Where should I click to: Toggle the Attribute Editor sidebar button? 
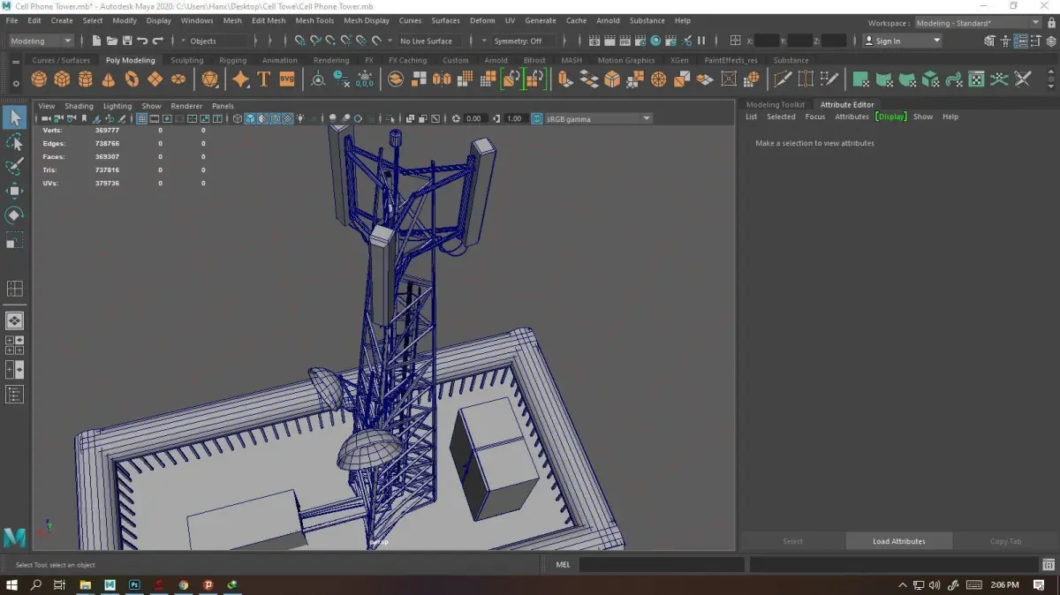pos(1021,41)
